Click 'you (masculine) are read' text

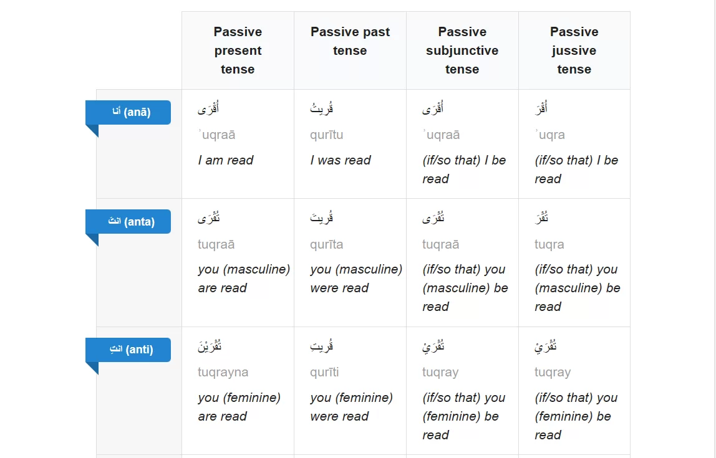click(x=244, y=279)
